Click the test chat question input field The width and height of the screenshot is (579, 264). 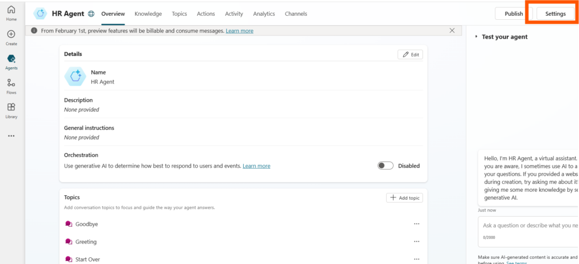pos(528,231)
